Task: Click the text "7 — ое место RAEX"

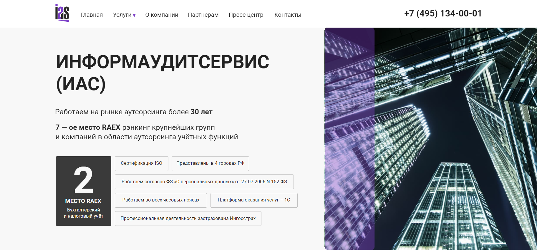Action: click(x=88, y=127)
